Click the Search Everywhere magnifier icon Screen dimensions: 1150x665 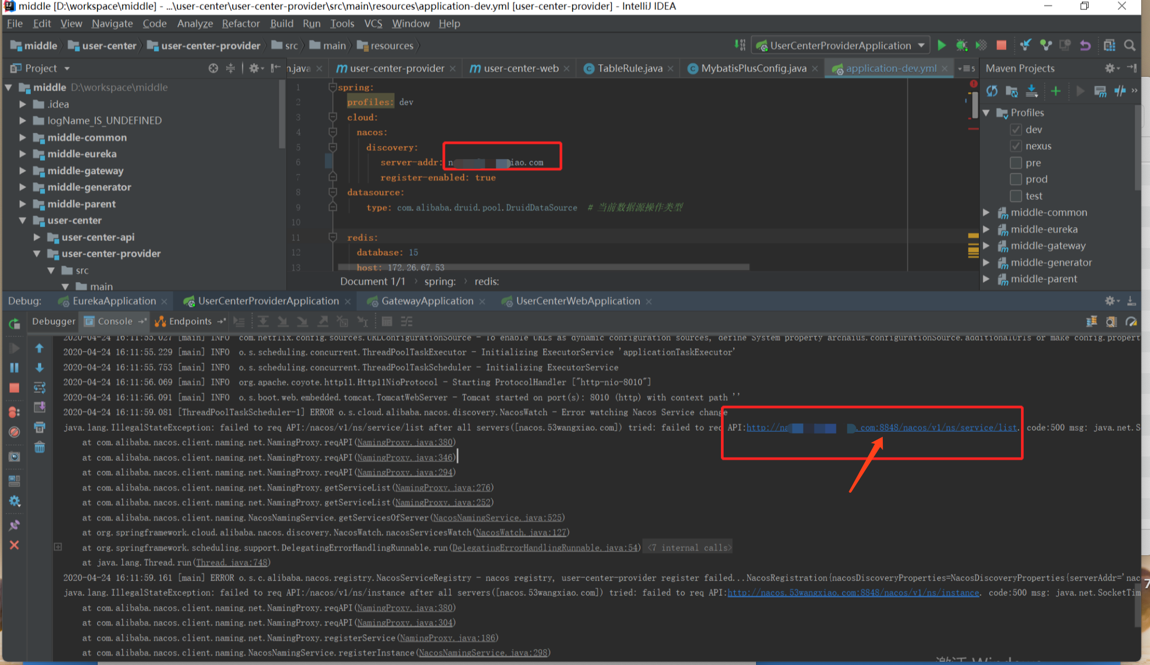tap(1130, 46)
